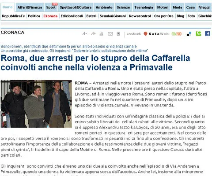Screen dimensions: 212x176
Task: Open the Tecnologia tab
Action: click(144, 7)
